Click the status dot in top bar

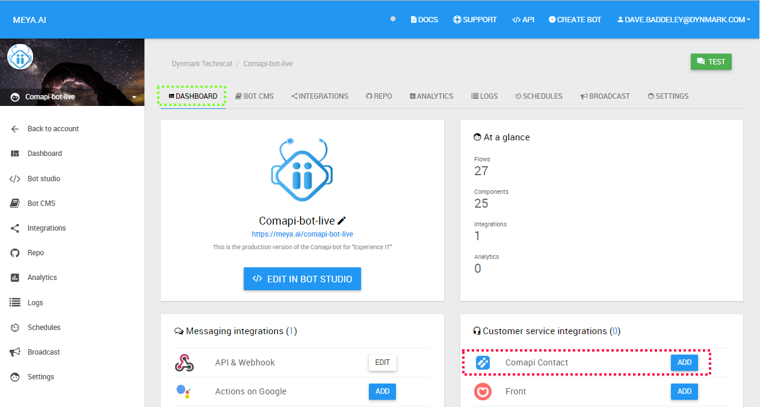pos(393,19)
